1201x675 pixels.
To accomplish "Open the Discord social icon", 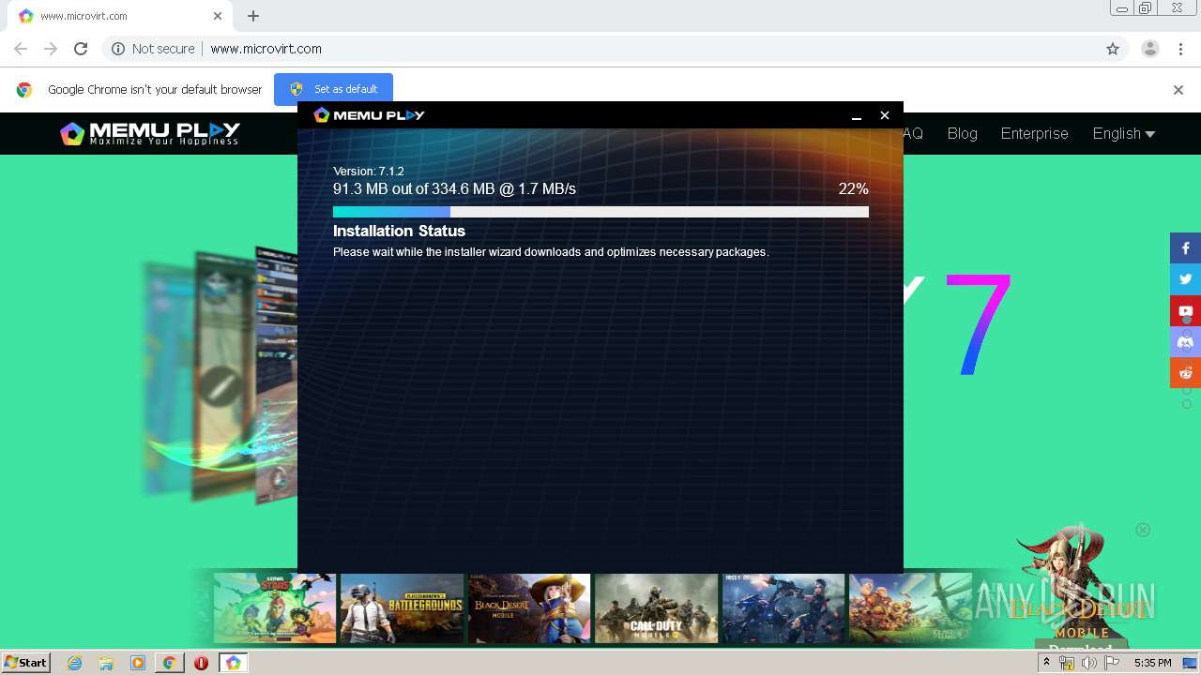I will point(1185,341).
